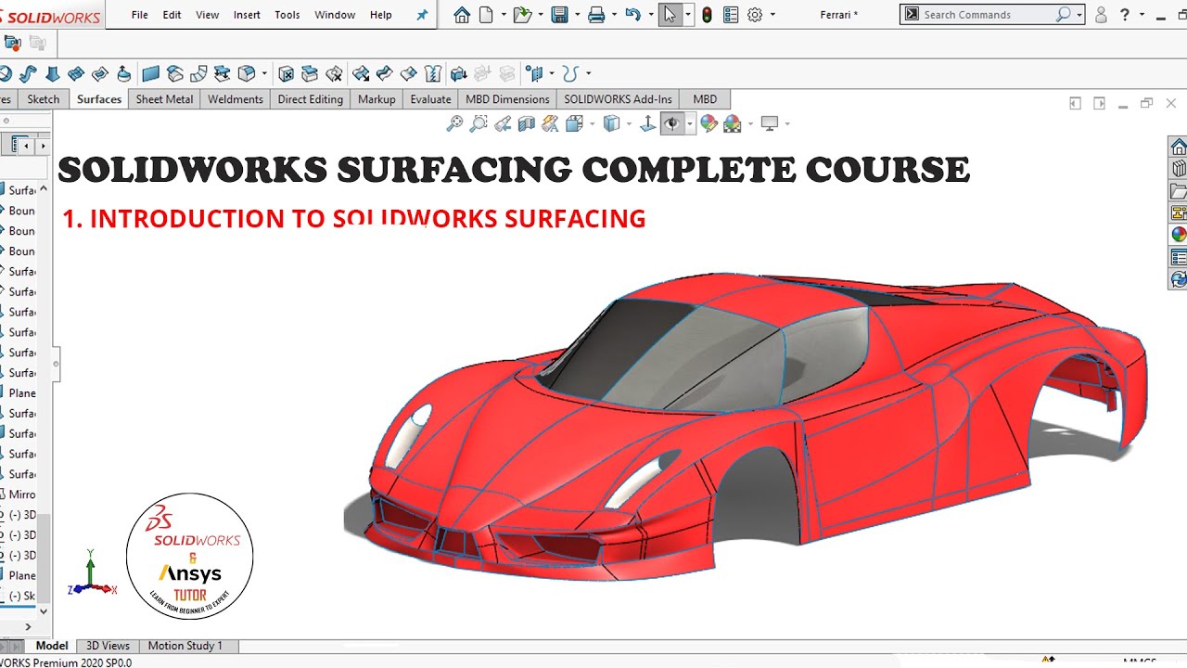Select the Surface Flatten tool
Image resolution: width=1187 pixels, height=668 pixels.
223,74
